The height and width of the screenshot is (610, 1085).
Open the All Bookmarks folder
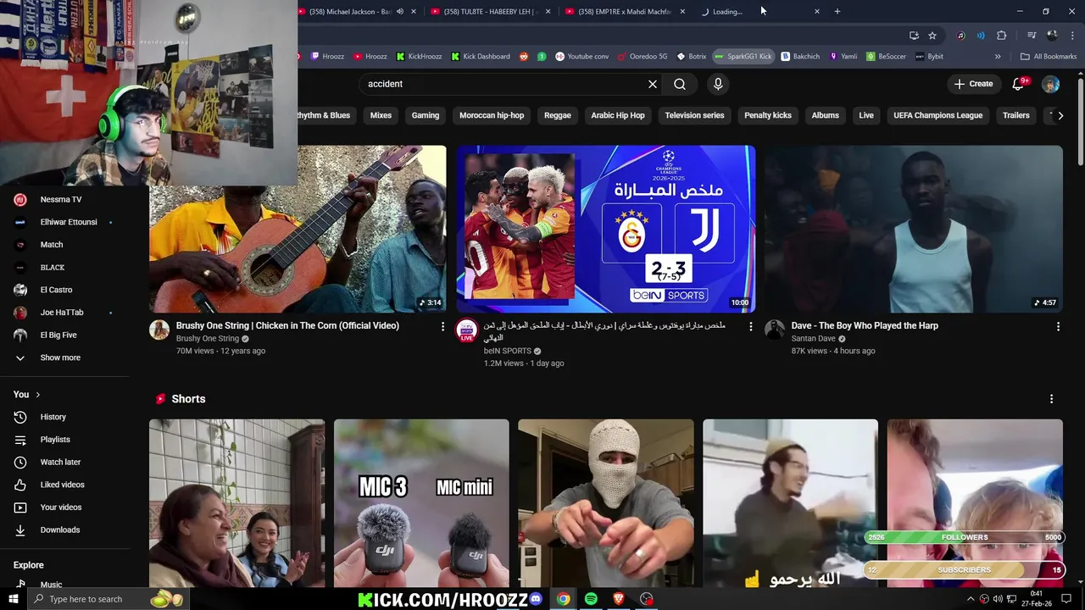click(1049, 57)
